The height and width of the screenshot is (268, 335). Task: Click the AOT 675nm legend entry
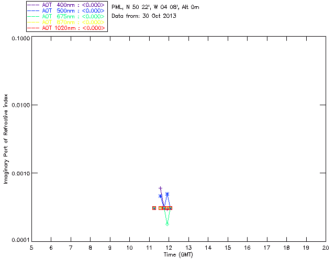pos(66,16)
